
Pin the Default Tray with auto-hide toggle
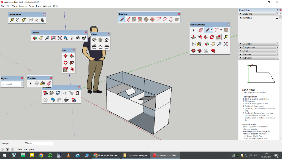tap(277, 10)
